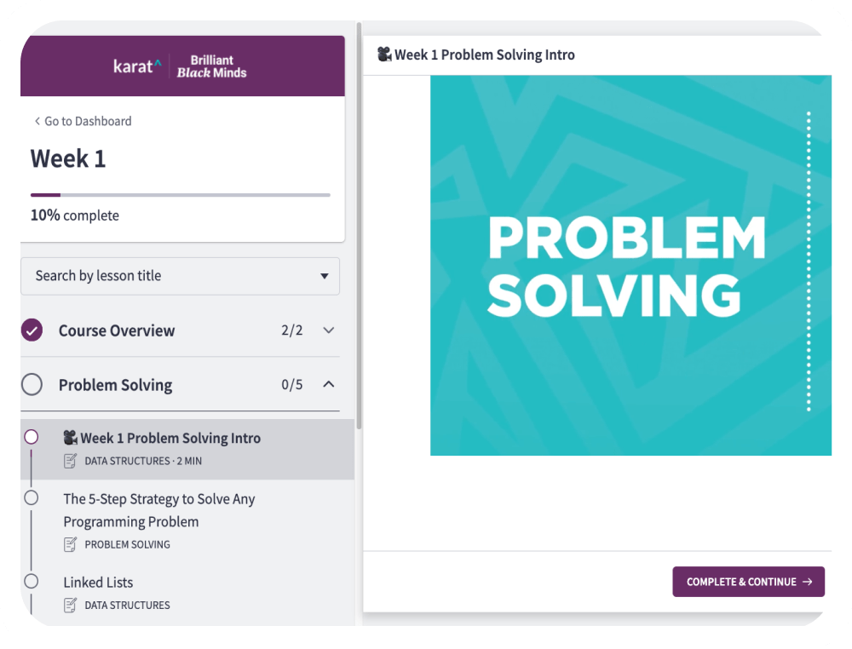Open The 5-Step Strategy lesson
The image size is (852, 649).
coord(159,510)
